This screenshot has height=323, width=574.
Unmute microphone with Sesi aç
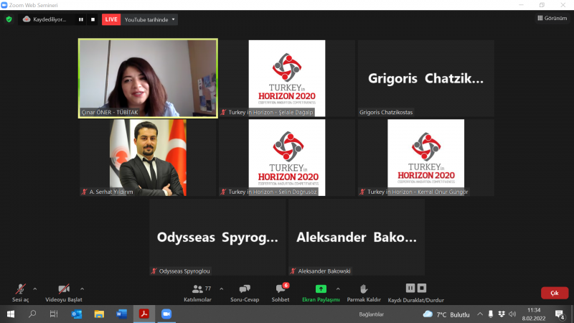21,293
